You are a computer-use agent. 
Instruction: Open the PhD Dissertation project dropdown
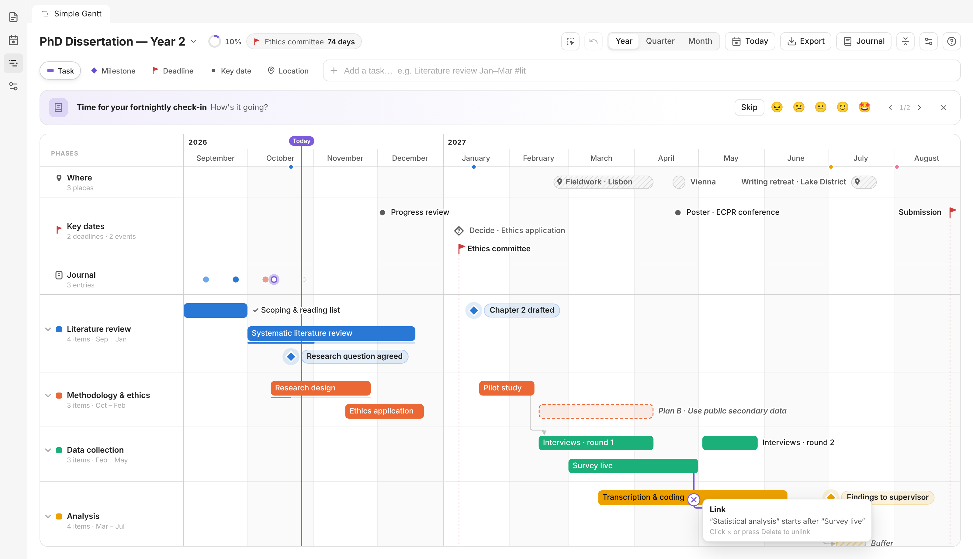(x=194, y=41)
